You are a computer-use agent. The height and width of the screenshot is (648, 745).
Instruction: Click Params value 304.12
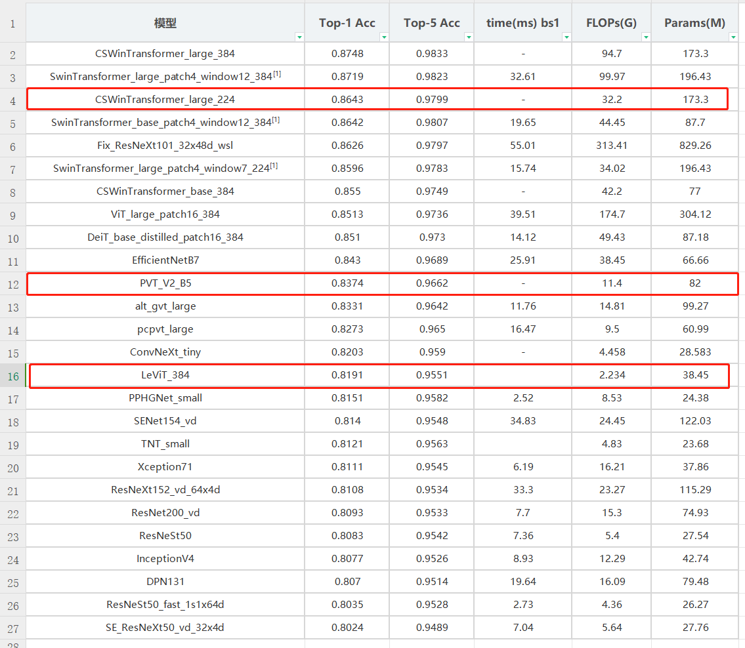(695, 214)
